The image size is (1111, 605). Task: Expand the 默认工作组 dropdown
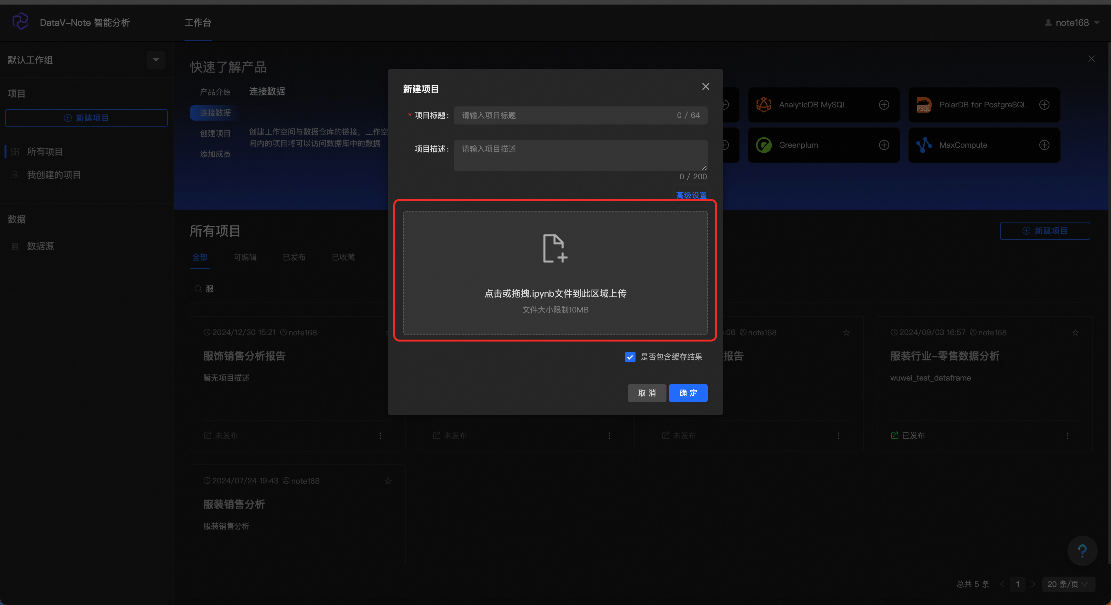(x=155, y=60)
